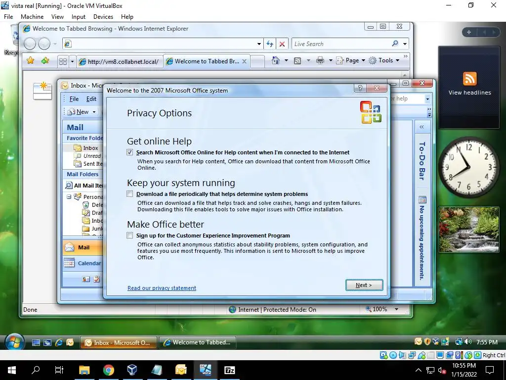Launch Internet Explorer from Vista quick launch

(59, 342)
